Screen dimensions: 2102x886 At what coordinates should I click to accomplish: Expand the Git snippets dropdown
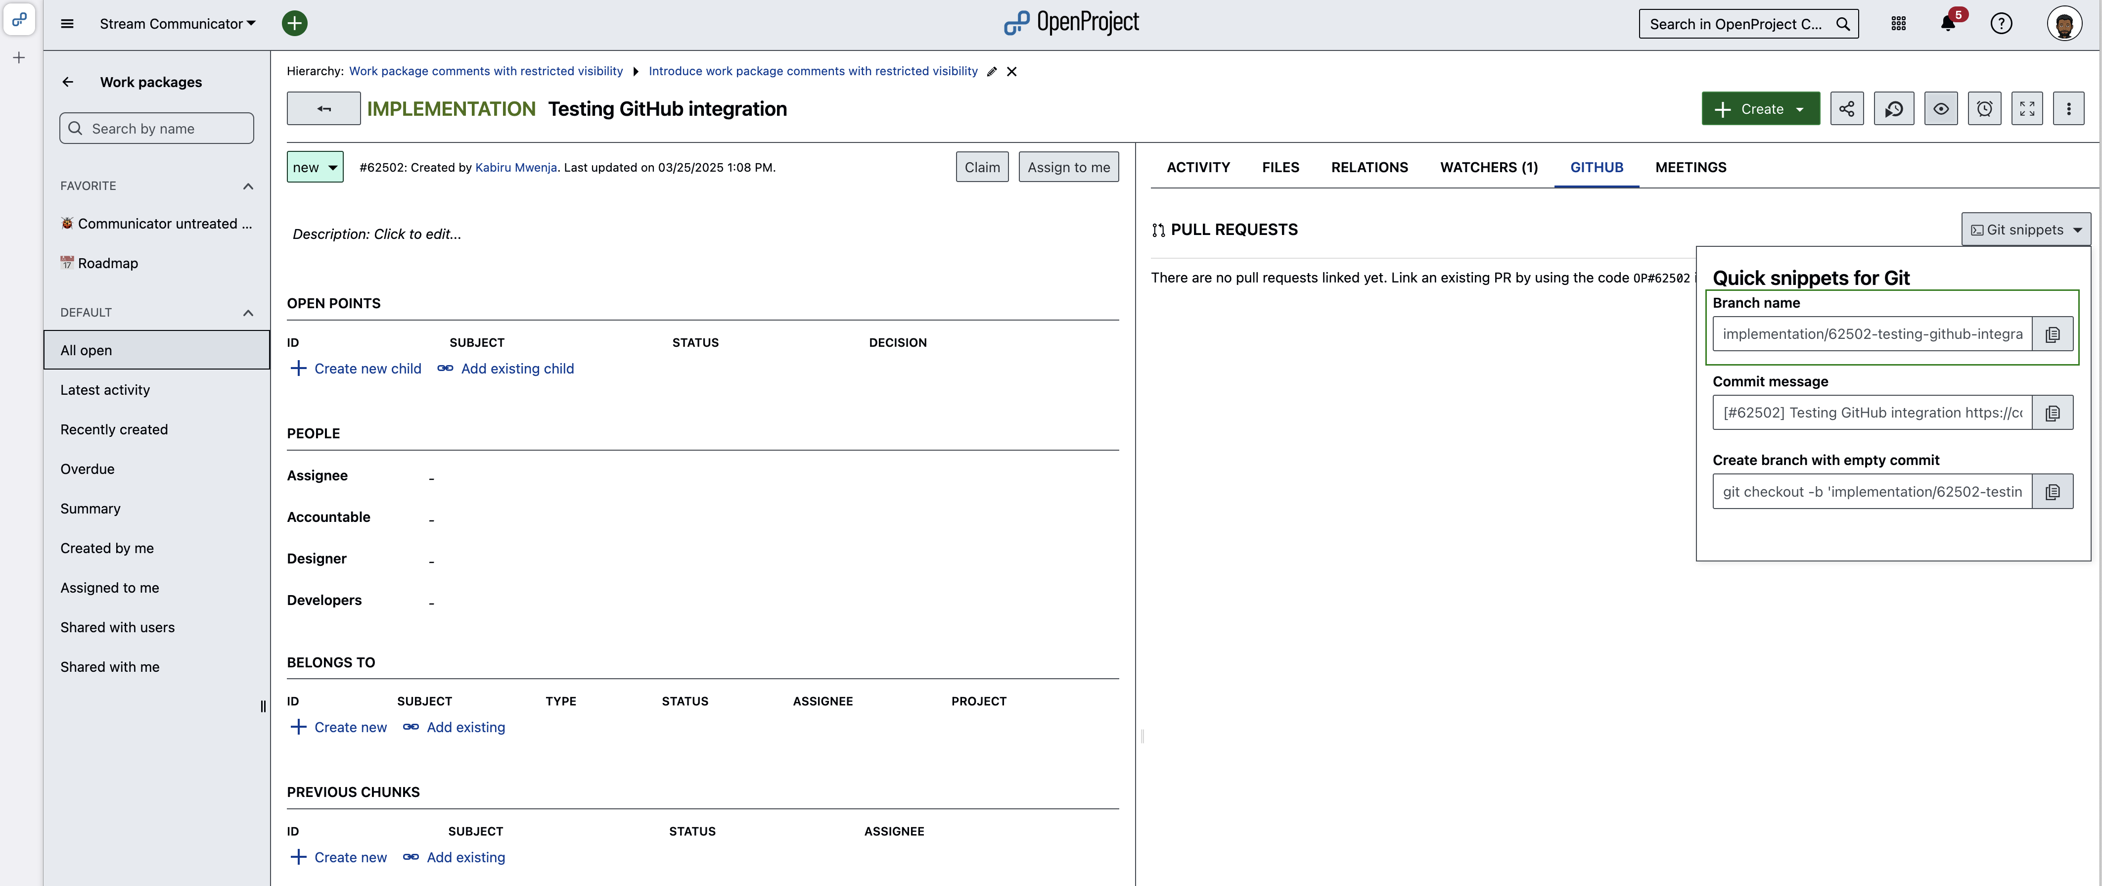2025,230
